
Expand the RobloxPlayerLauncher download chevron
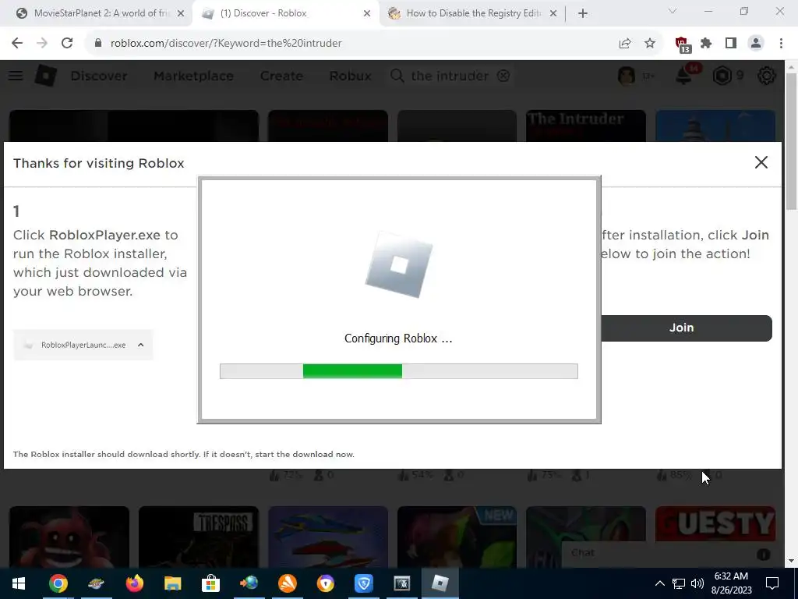tap(141, 345)
